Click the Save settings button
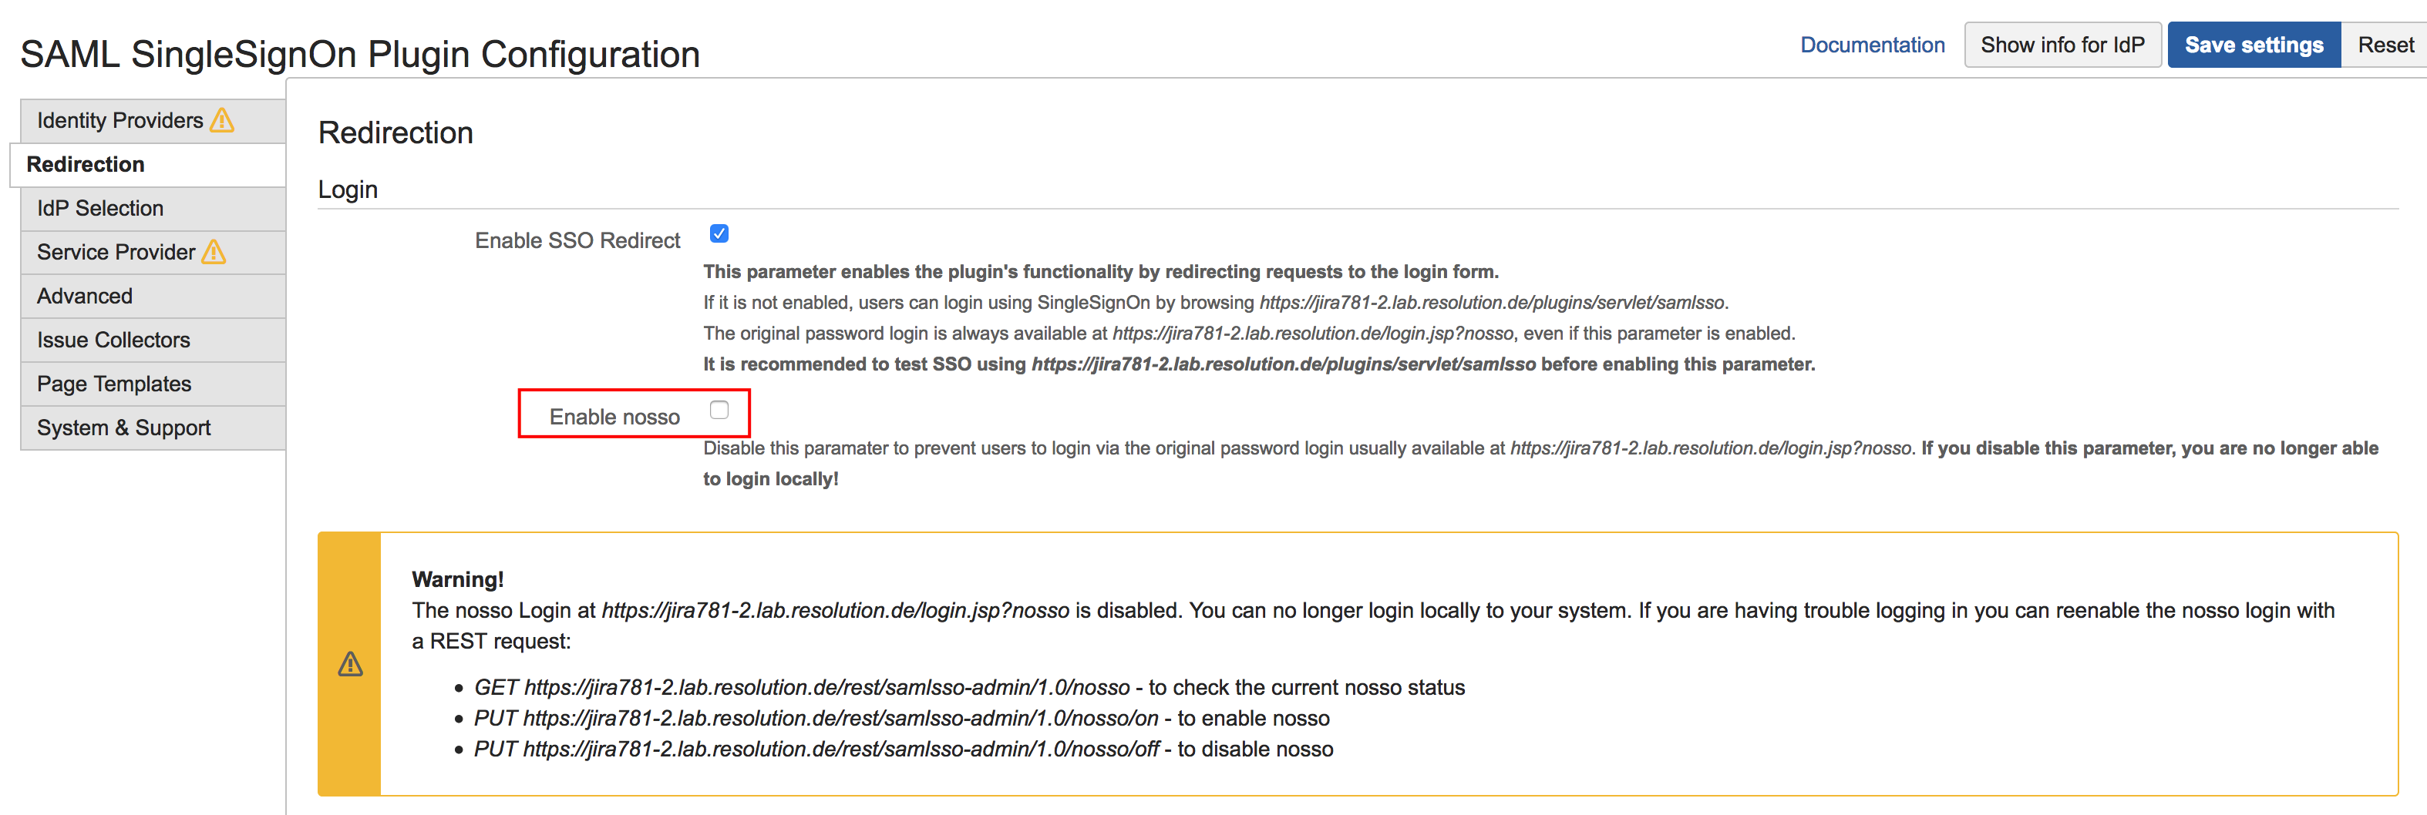 coord(2253,45)
